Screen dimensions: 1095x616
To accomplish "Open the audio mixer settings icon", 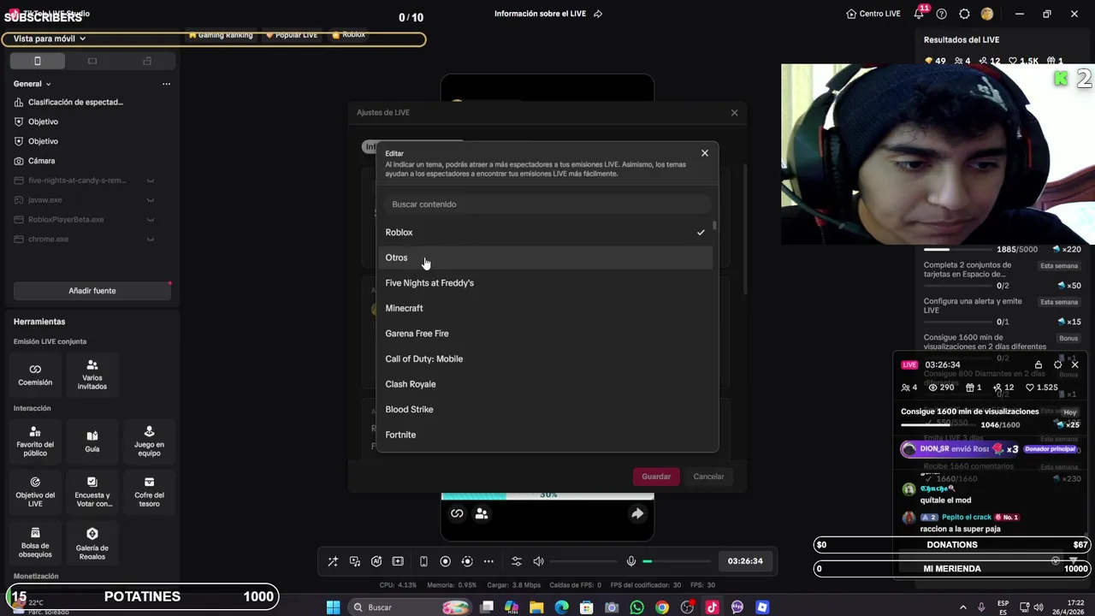I will [x=517, y=561].
